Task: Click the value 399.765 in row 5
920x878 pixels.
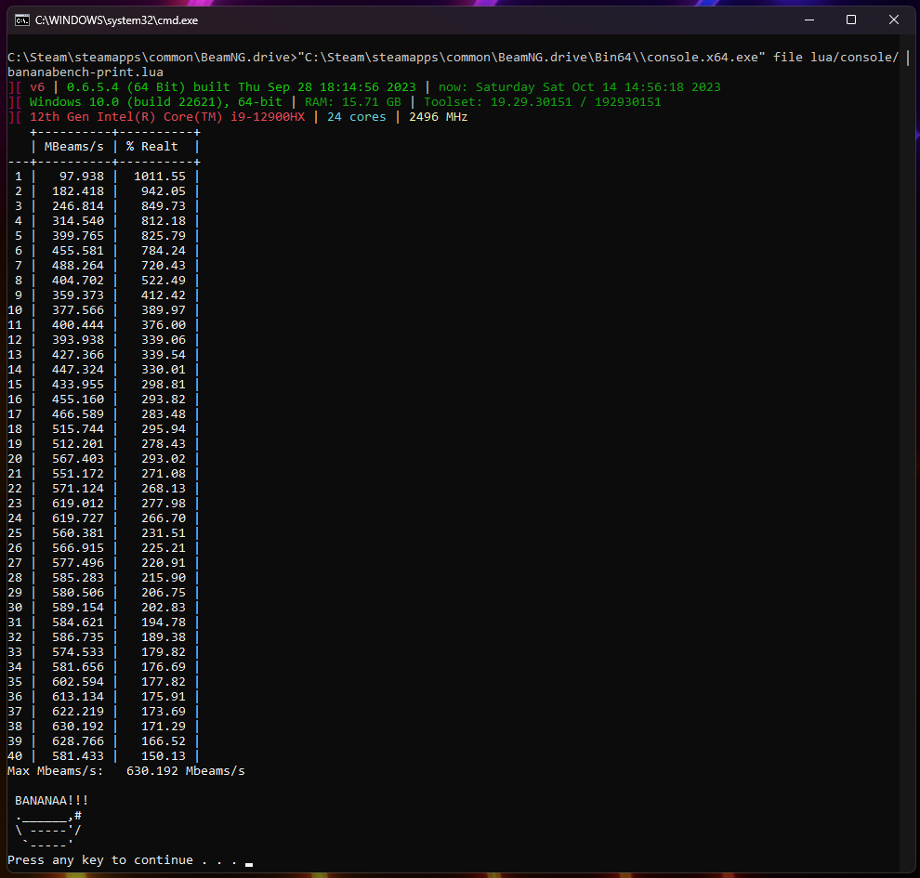Action: (x=78, y=236)
